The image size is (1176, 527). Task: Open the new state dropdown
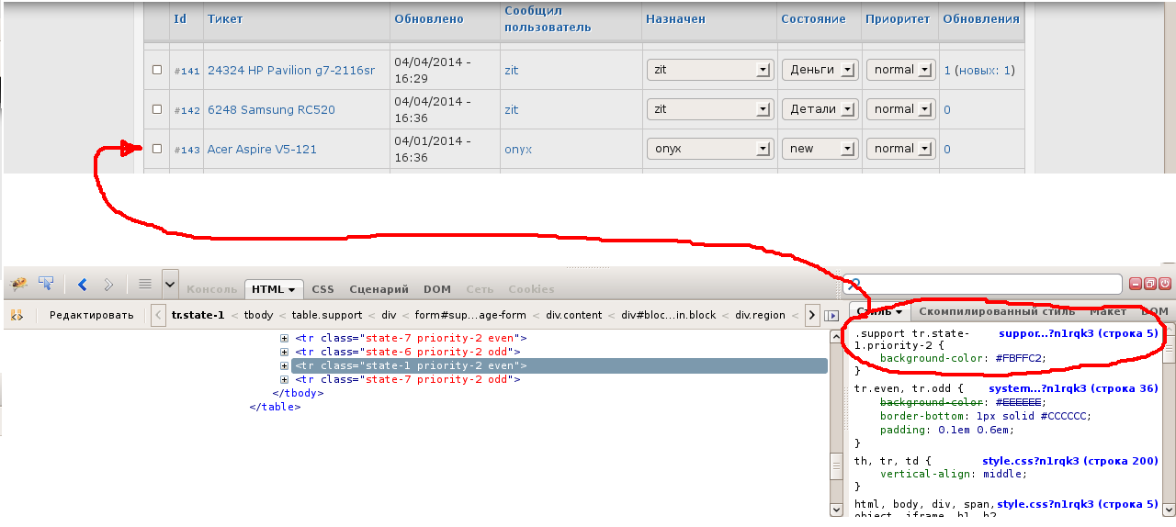pyautogui.click(x=820, y=149)
